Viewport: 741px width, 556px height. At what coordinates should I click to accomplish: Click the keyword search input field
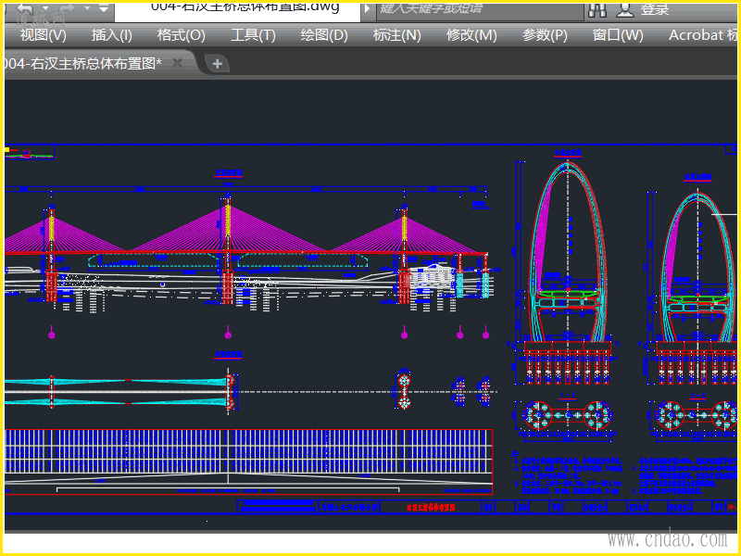coord(480,10)
